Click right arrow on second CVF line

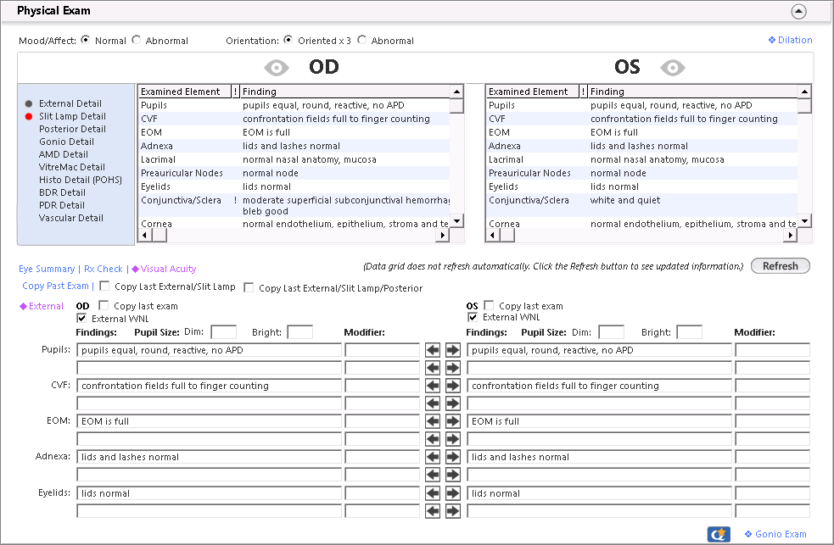[x=453, y=403]
